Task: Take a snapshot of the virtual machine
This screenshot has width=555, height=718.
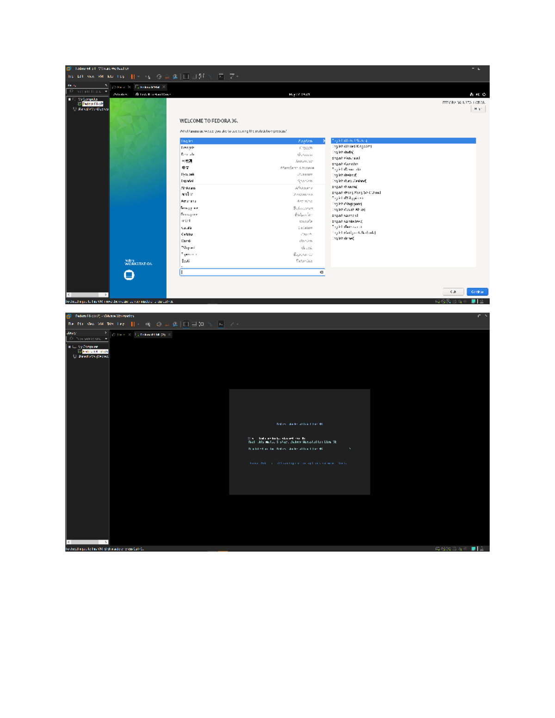Action: click(159, 77)
